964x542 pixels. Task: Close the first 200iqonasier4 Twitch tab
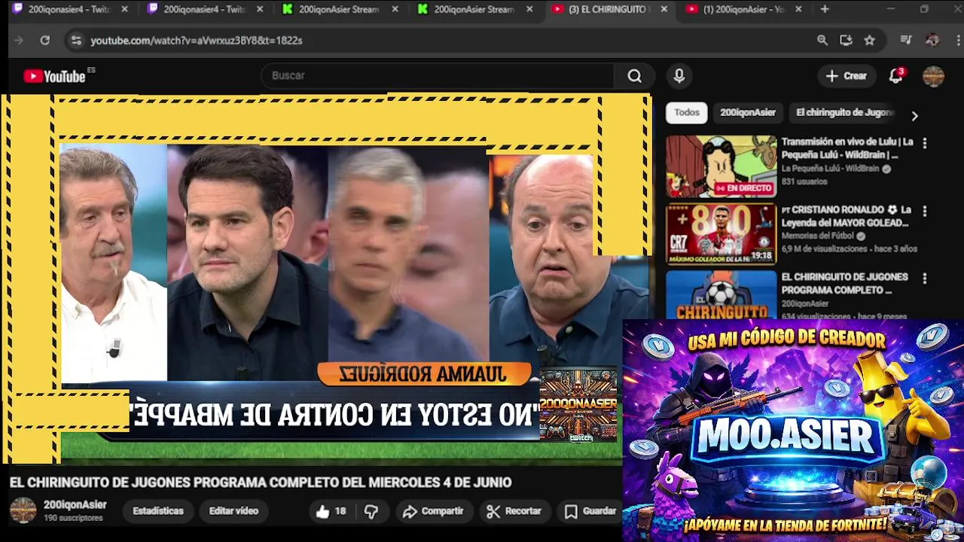pyautogui.click(x=124, y=10)
